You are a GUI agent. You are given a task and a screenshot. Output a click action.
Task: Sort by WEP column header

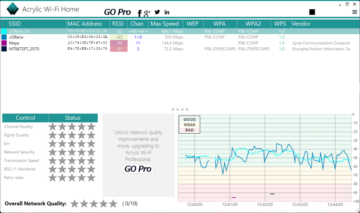point(193,24)
